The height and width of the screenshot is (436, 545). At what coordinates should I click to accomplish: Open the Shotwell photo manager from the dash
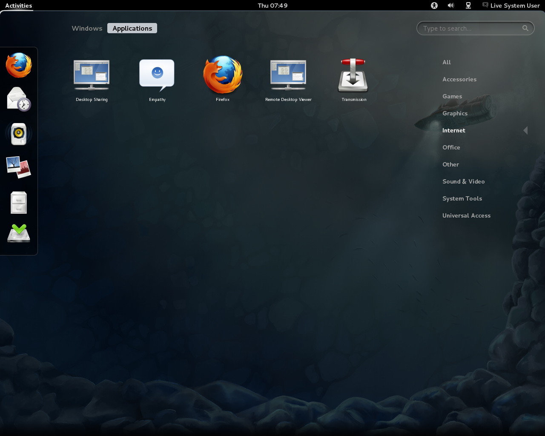(x=18, y=167)
